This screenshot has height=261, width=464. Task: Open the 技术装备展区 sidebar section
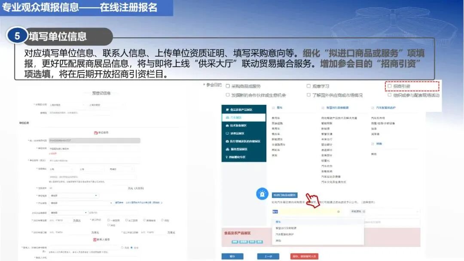[x=227, y=125]
